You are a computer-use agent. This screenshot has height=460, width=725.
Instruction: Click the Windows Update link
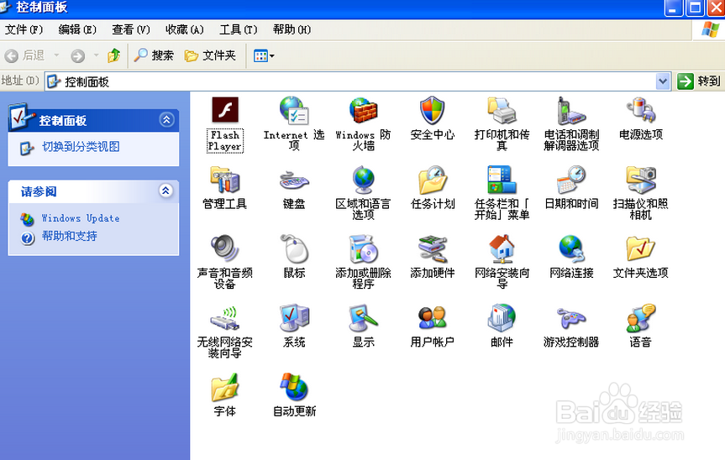point(81,218)
